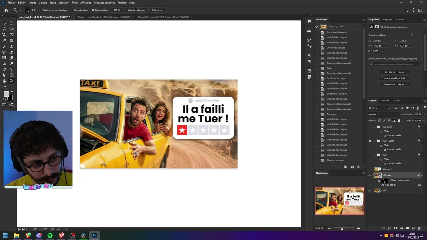Create new snapshot with camera icon in History
The image size is (427, 240).
(352, 167)
